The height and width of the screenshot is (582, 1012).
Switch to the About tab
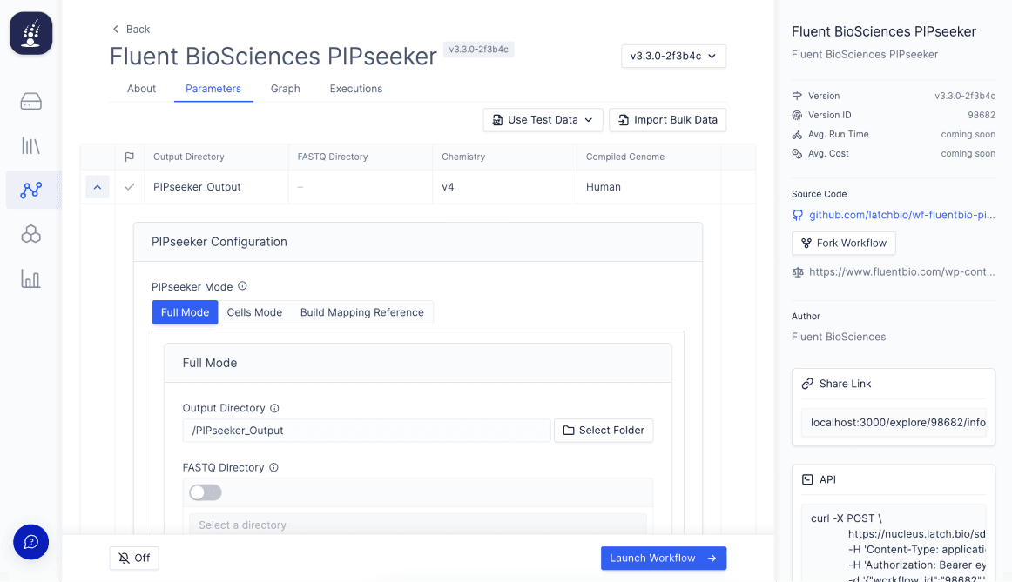tap(141, 89)
